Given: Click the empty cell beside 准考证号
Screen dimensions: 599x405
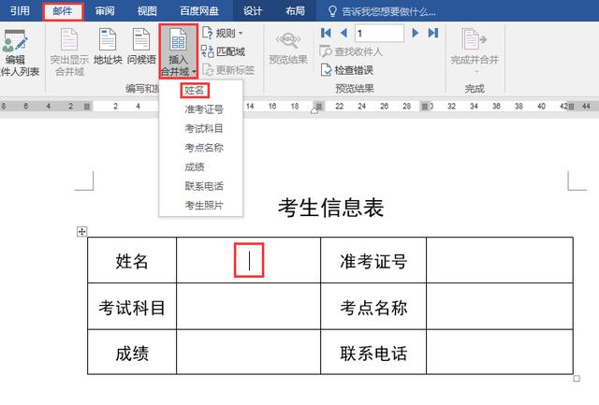Looking at the screenshot, I should click(x=499, y=261).
